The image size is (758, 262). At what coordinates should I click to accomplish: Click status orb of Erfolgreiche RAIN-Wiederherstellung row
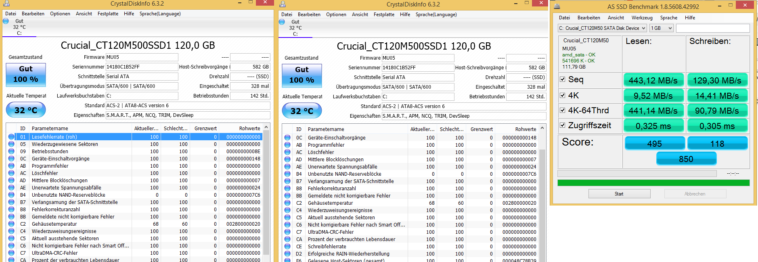click(287, 254)
